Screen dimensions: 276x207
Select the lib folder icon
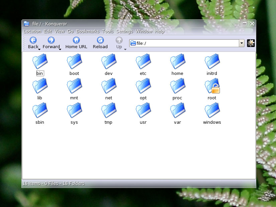pos(40,86)
